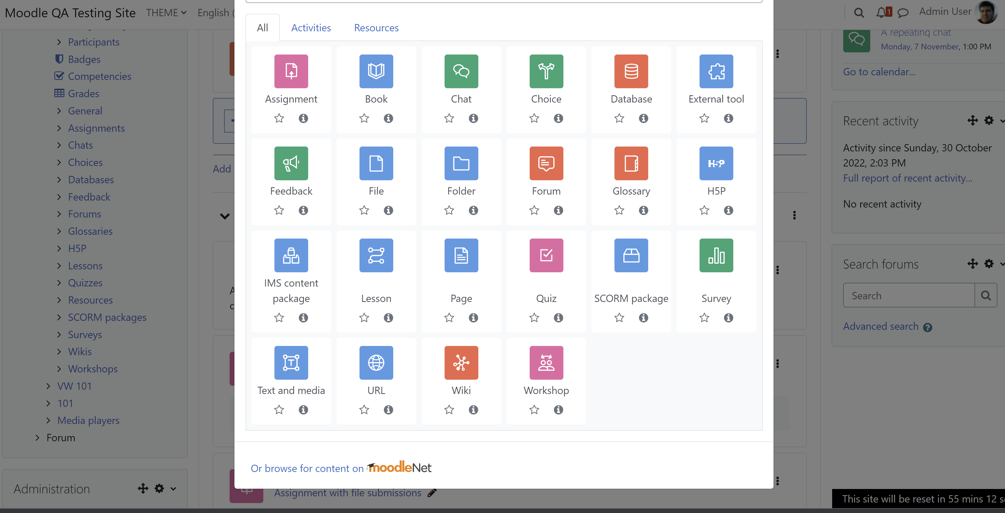This screenshot has height=513, width=1005.
Task: Mark Chat as a starred activity
Action: click(x=449, y=118)
